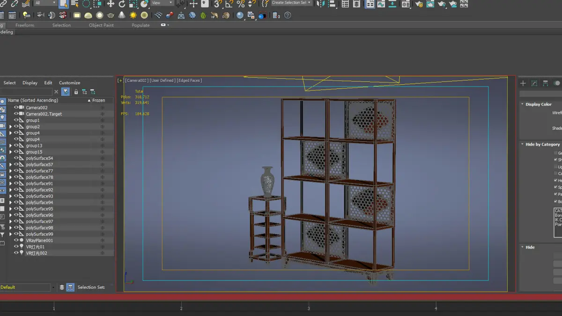Click the Edged Faces viewport label
The height and width of the screenshot is (316, 562).
pos(190,81)
